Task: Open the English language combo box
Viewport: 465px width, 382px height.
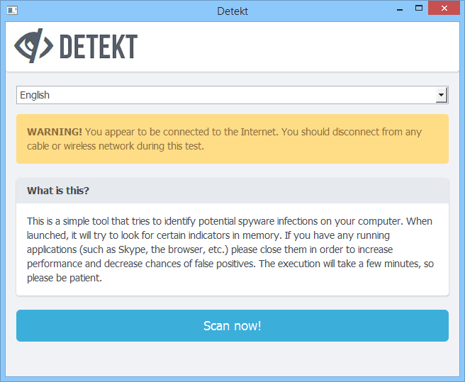Action: pyautogui.click(x=232, y=95)
